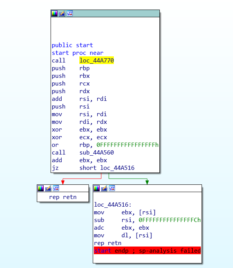Select the 'public start' line
Viewport: 233px width, 268px height.
pyautogui.click(x=72, y=45)
